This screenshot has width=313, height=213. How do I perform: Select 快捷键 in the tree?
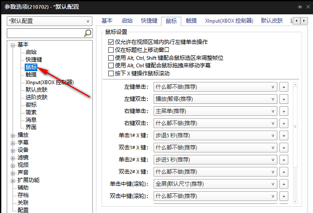tap(34, 60)
